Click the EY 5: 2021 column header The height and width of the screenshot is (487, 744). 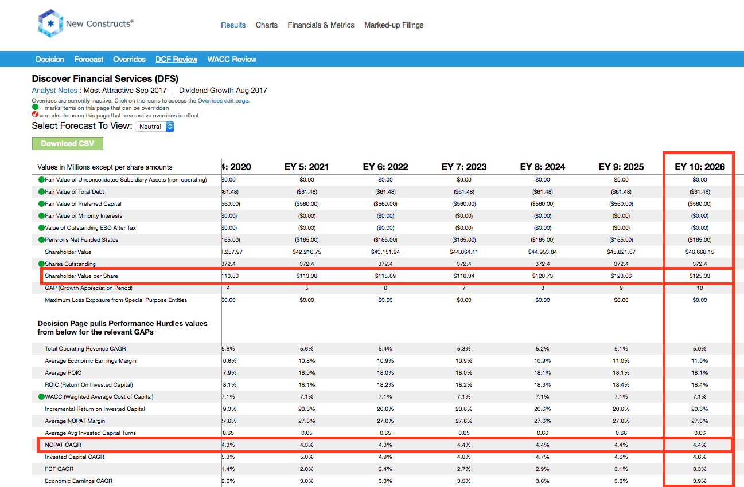[307, 167]
